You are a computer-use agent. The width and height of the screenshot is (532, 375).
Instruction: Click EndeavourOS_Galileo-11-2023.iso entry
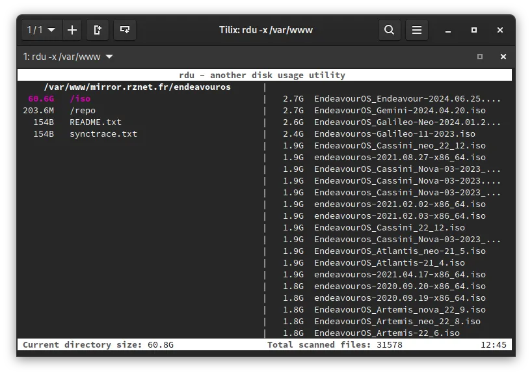pos(394,133)
